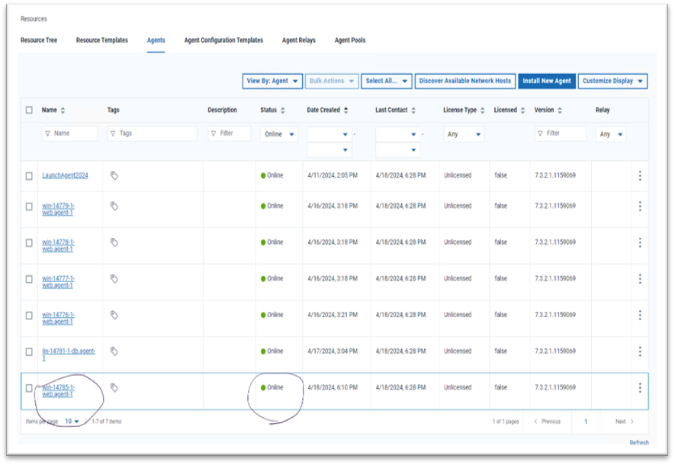The image size is (675, 465).
Task: Click the tag icon for LaunchAgent2024
Action: (114, 175)
